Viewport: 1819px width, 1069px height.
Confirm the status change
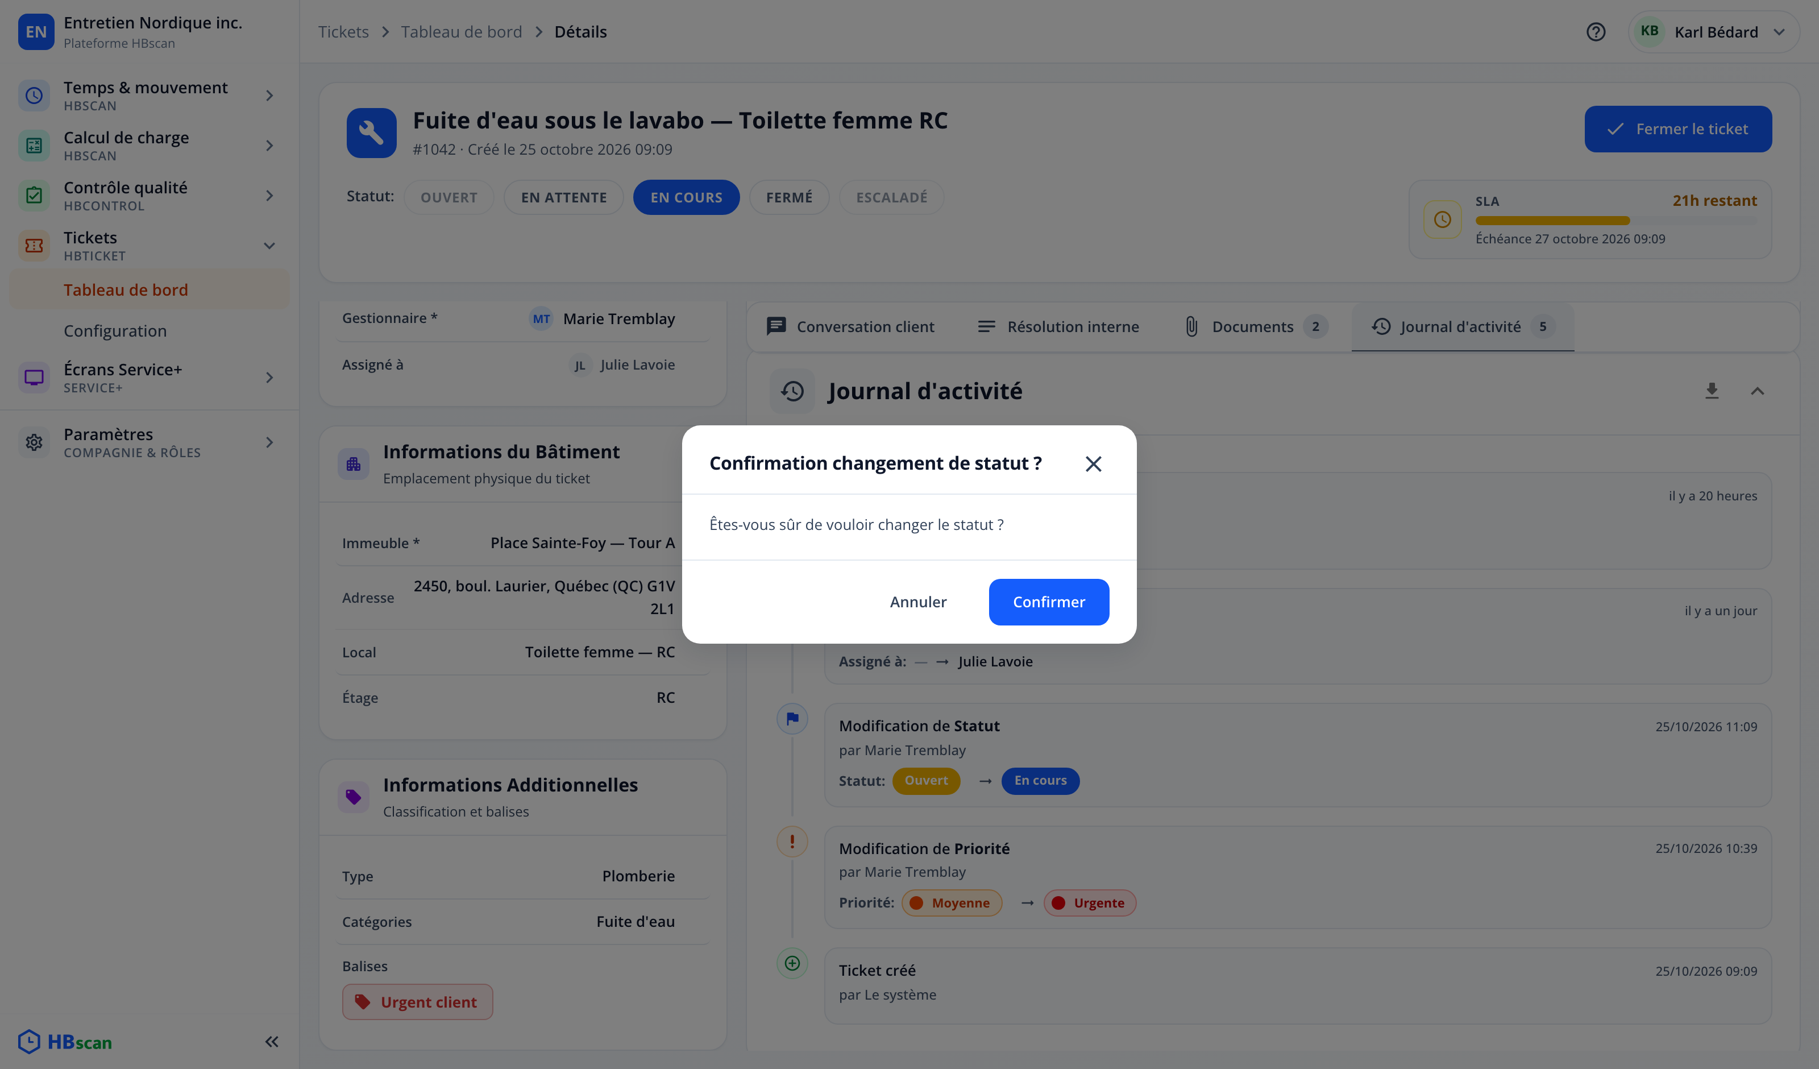[1048, 602]
